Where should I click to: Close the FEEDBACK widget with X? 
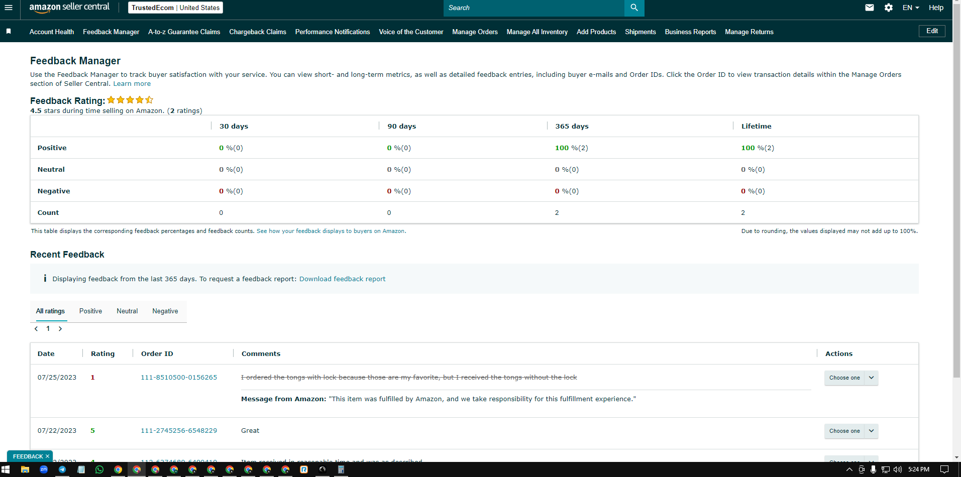[47, 456]
